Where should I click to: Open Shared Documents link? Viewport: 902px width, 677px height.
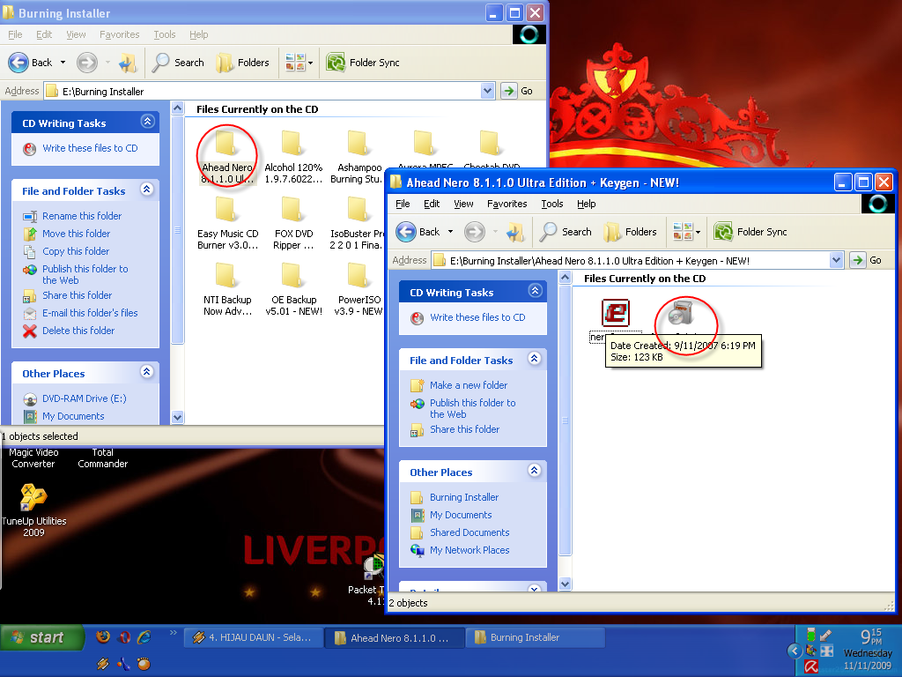click(x=469, y=532)
